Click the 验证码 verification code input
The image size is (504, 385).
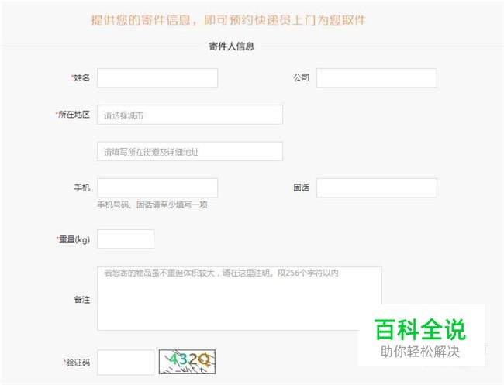(x=126, y=363)
